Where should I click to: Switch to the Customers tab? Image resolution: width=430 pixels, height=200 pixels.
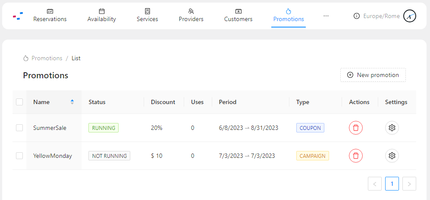239,15
